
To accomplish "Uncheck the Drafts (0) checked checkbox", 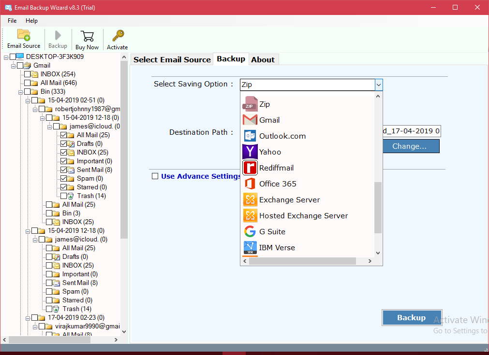I will (63, 143).
